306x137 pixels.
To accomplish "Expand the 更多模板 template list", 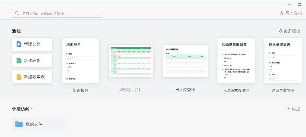I will 289,31.
